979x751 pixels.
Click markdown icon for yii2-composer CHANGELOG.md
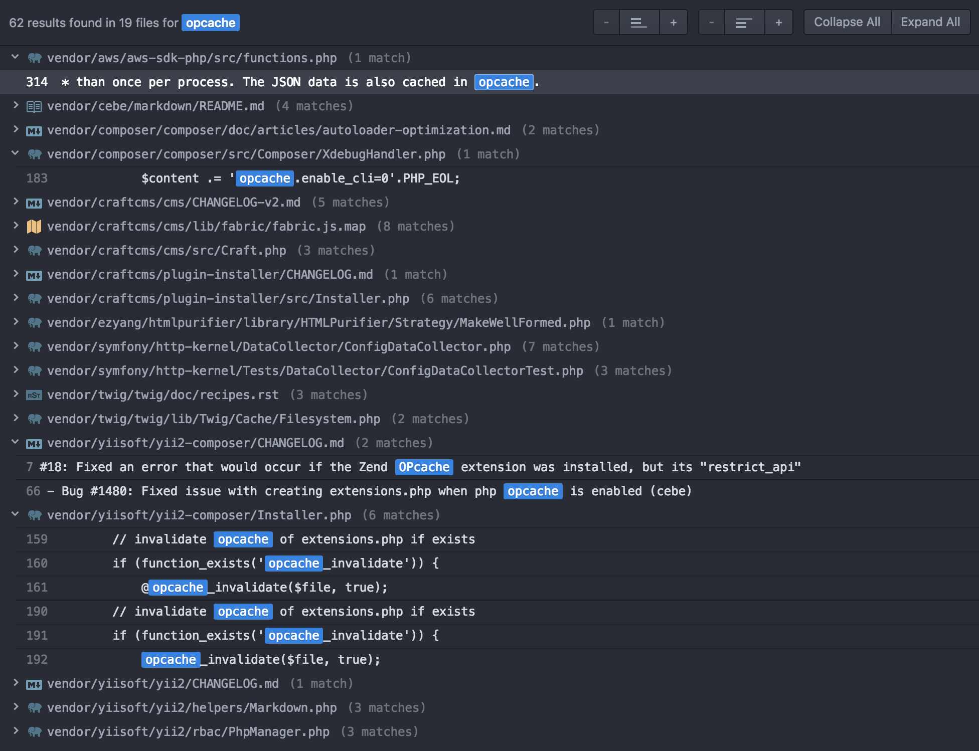pos(34,444)
